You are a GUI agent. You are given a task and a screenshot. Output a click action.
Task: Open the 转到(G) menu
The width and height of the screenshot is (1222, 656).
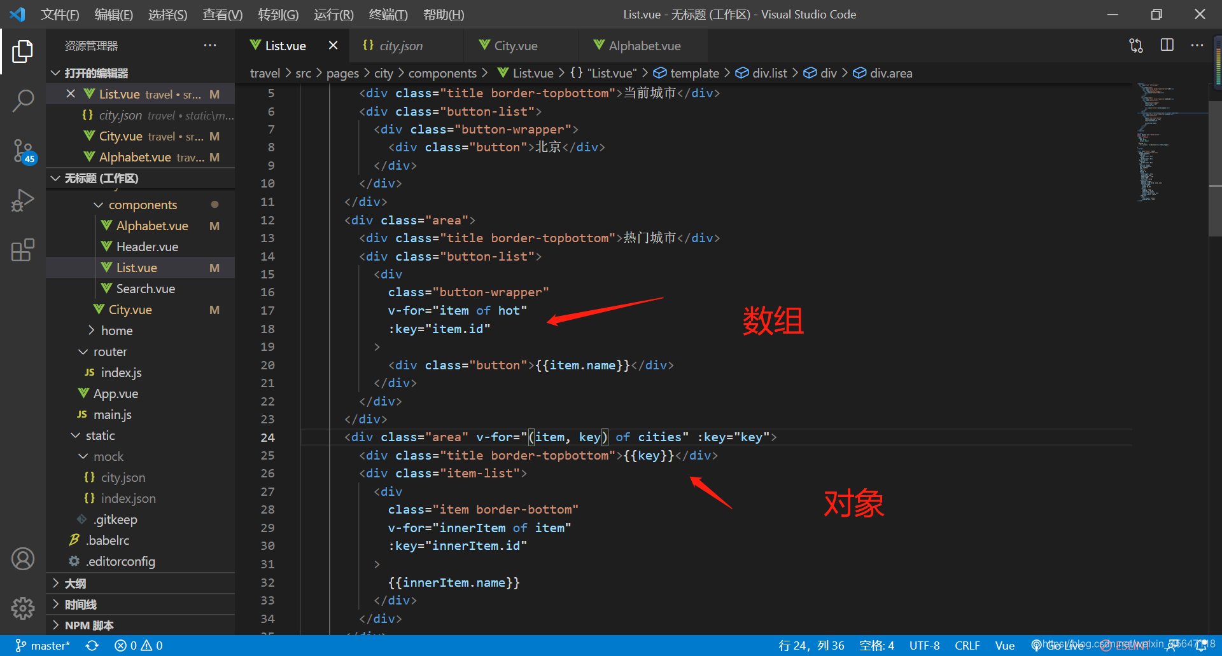(x=278, y=14)
